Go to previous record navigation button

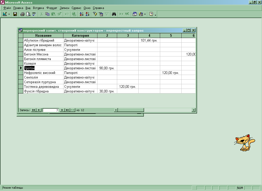pos(39,110)
